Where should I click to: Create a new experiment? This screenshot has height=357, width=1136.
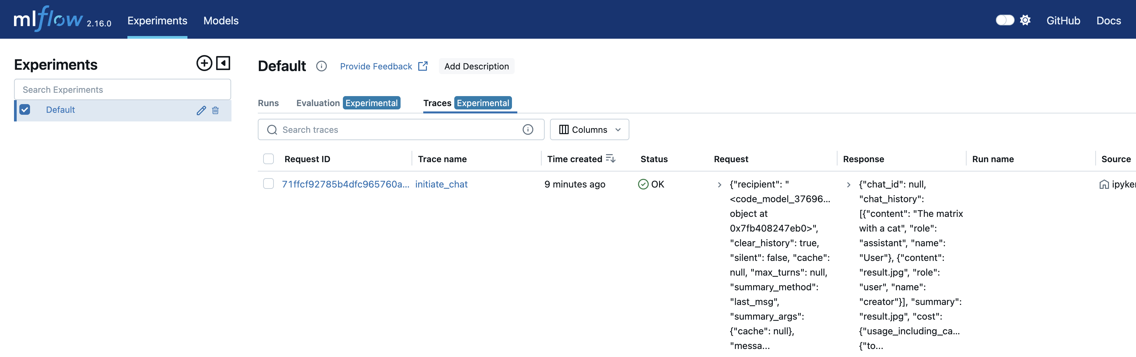coord(204,63)
